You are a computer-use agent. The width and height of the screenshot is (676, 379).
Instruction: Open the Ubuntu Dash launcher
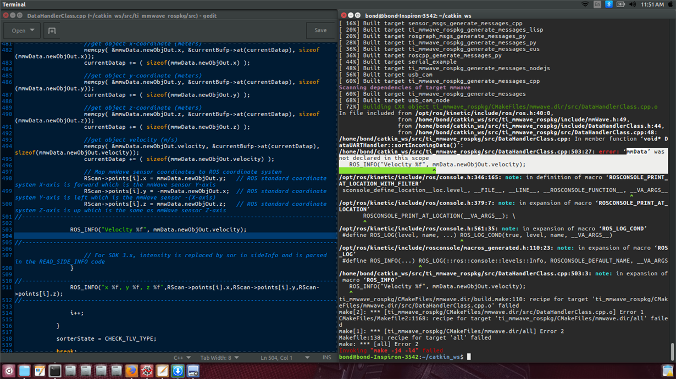pyautogui.click(x=8, y=371)
